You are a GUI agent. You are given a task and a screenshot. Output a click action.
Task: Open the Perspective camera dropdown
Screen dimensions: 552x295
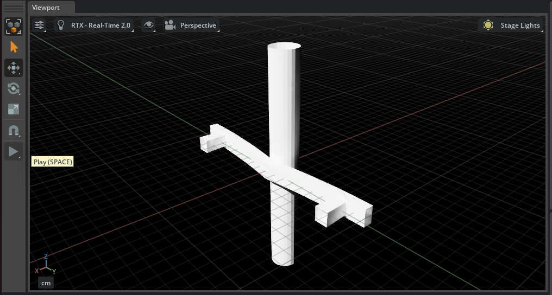tap(191, 25)
